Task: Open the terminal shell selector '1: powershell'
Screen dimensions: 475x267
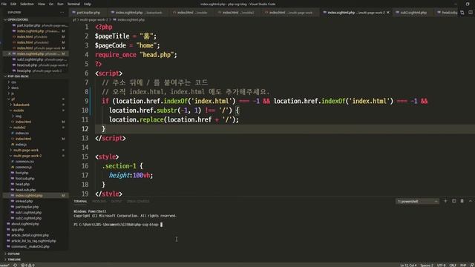Action: pos(417,201)
